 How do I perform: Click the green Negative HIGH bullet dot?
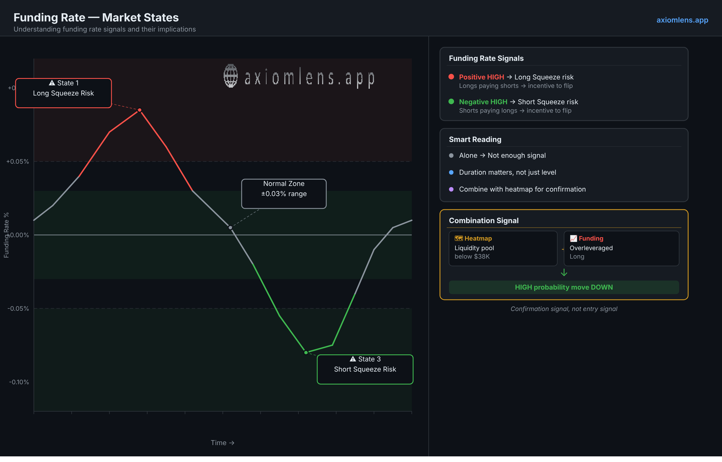click(451, 102)
